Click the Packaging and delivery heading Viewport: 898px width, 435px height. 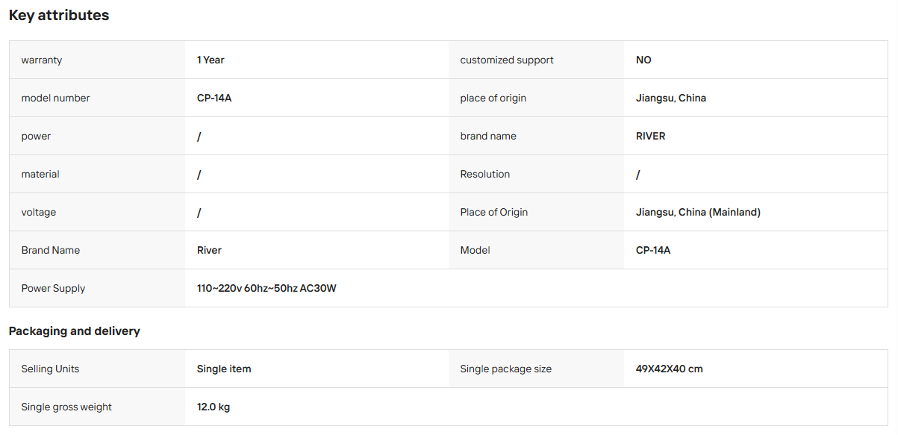[75, 331]
